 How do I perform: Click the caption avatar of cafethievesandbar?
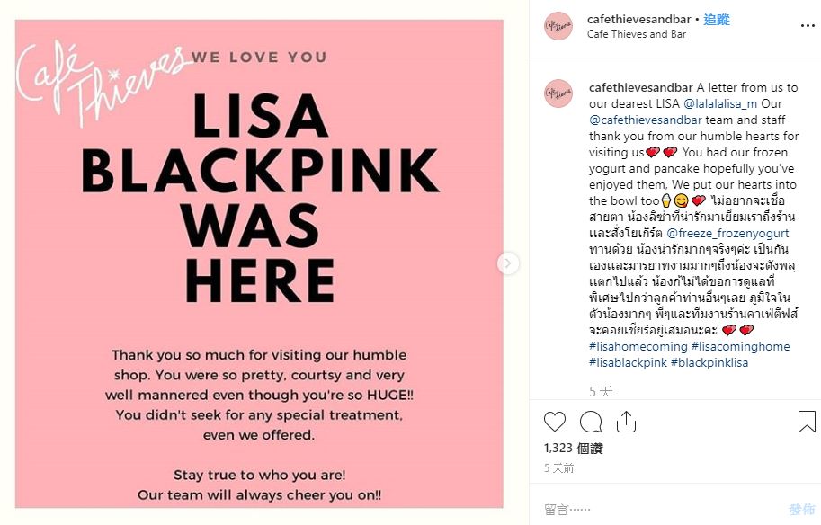coord(558,93)
